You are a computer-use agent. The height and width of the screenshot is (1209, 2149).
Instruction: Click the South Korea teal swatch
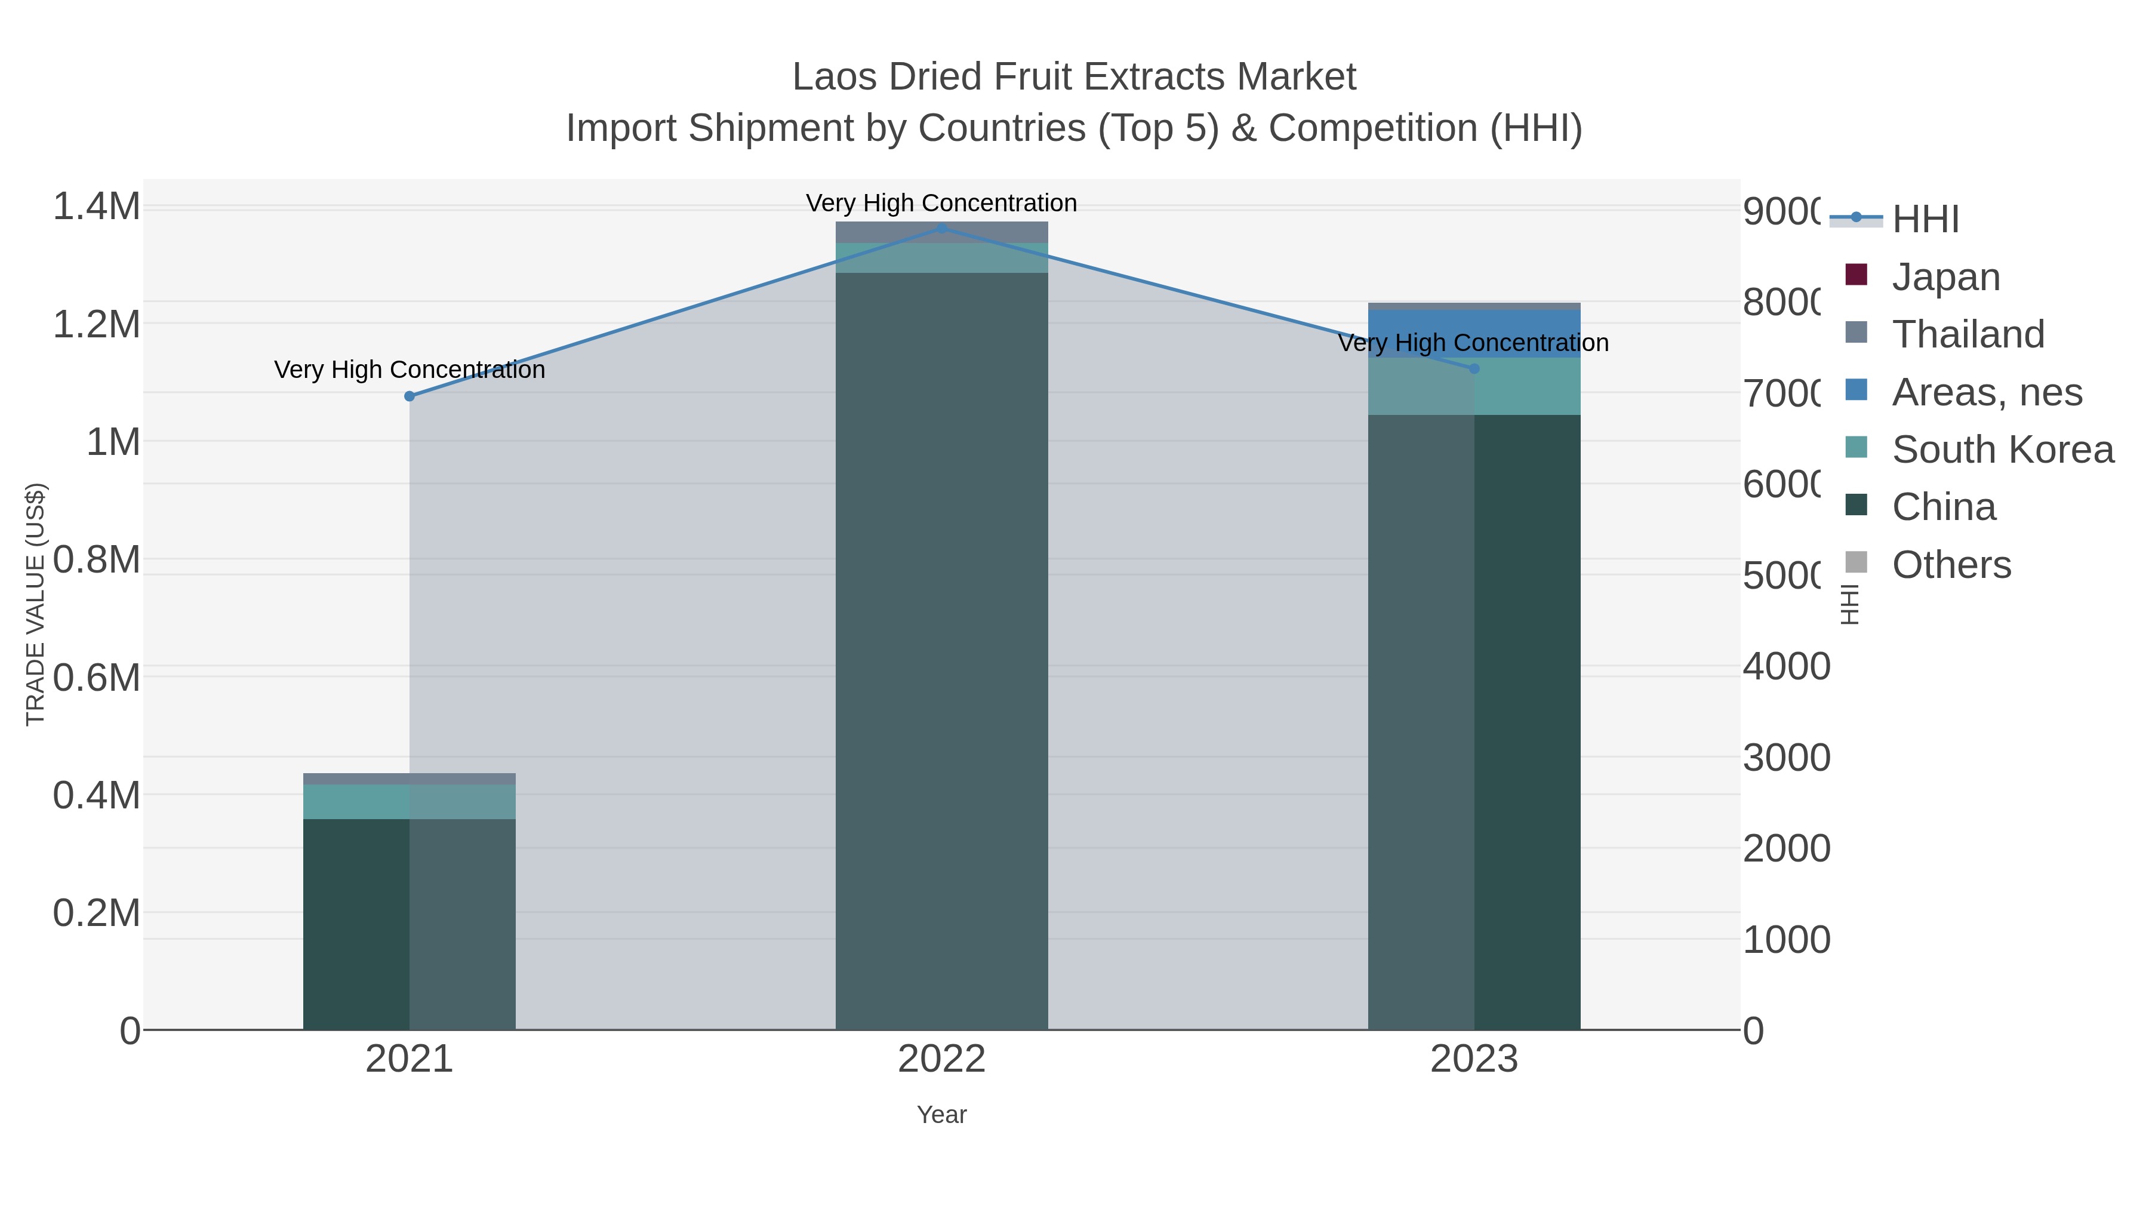tap(1856, 447)
